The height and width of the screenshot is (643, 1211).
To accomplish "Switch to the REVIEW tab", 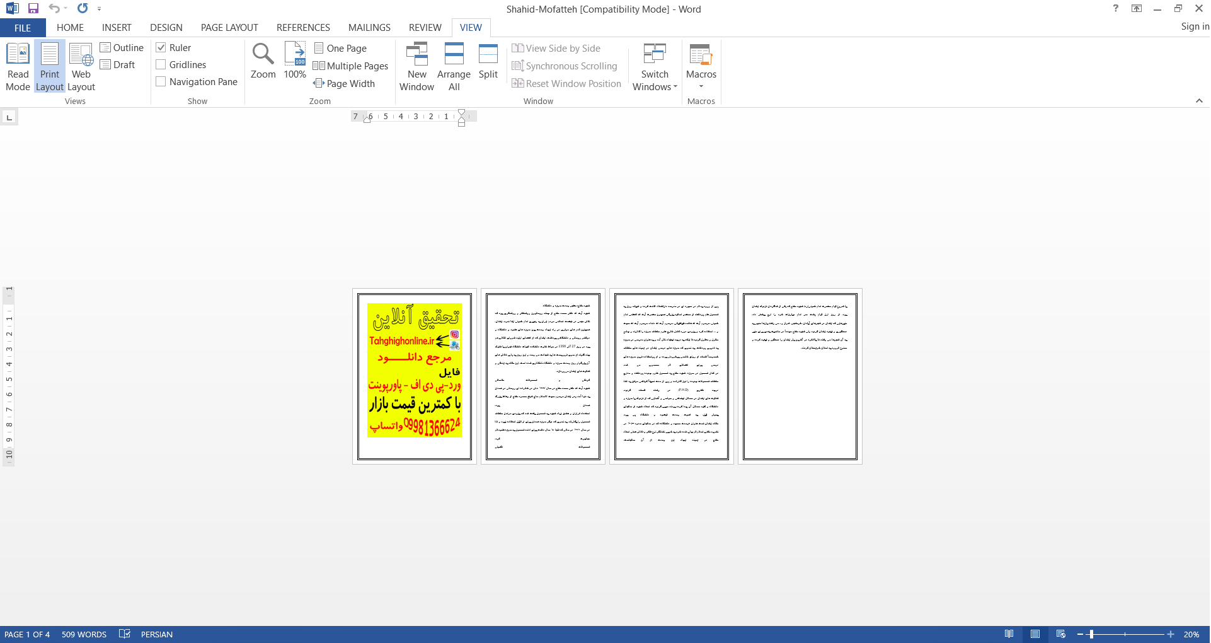I will pos(425,28).
